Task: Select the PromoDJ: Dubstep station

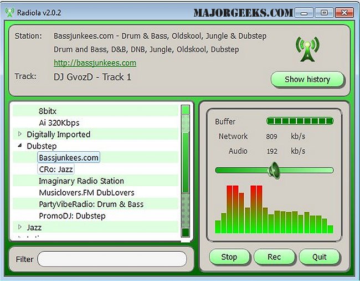Action: (x=72, y=216)
